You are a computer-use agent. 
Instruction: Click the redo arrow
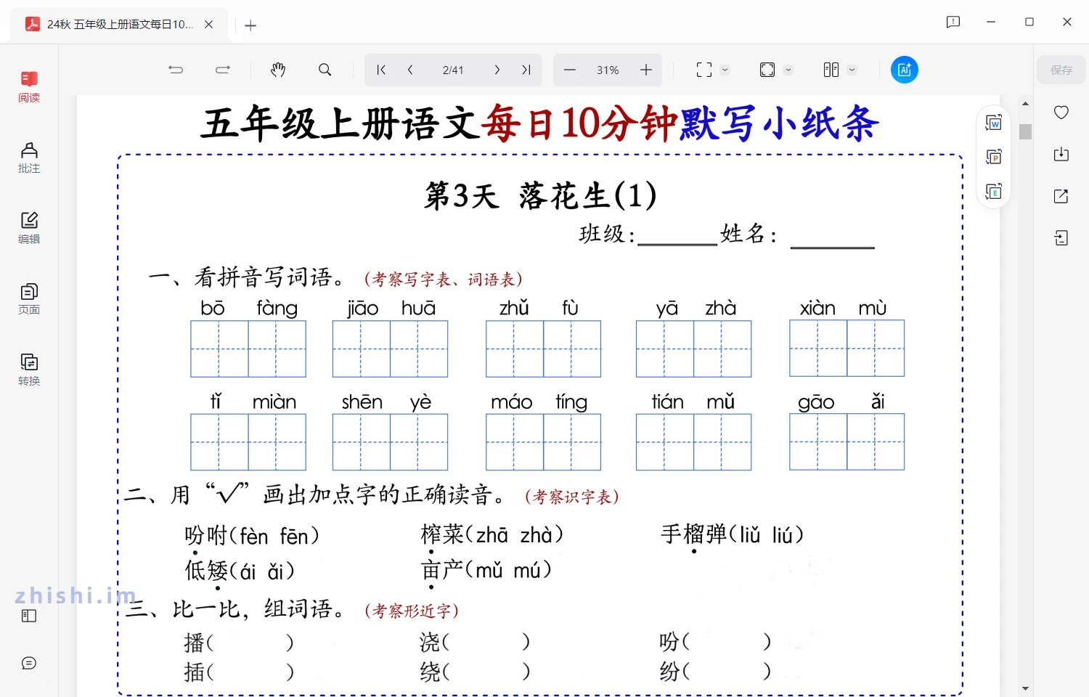(x=223, y=70)
